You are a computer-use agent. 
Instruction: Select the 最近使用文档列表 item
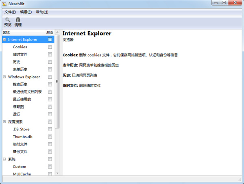pos(27,92)
